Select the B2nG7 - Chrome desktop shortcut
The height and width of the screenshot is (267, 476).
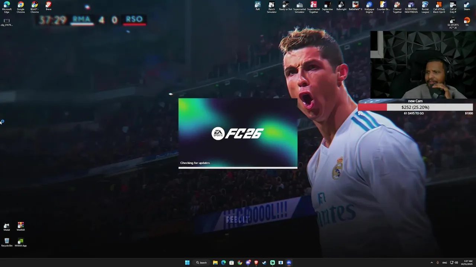pos(35,7)
